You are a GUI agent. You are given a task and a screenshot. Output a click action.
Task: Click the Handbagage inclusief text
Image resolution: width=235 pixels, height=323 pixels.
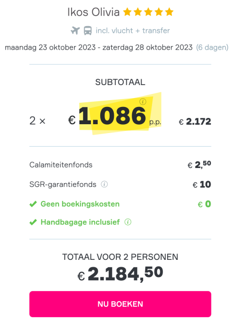80,222
